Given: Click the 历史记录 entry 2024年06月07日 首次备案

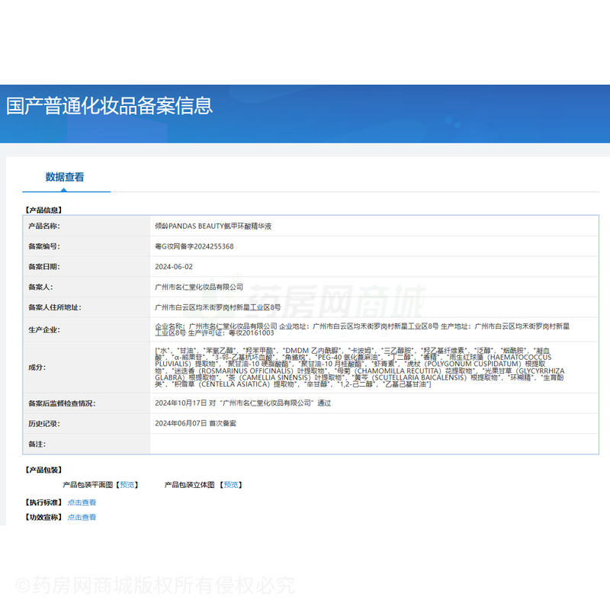Looking at the screenshot, I should point(195,423).
